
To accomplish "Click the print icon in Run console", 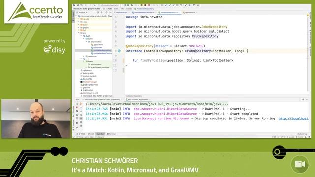I will point(81,122).
